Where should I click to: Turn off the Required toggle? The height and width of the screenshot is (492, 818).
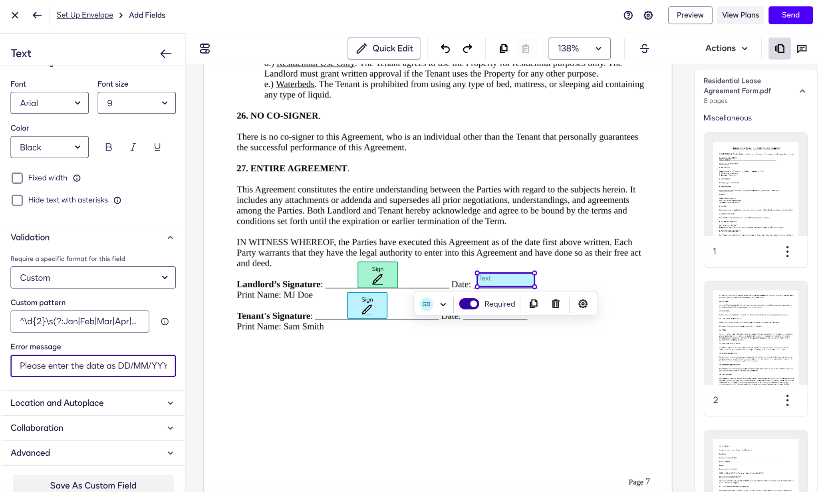point(469,304)
